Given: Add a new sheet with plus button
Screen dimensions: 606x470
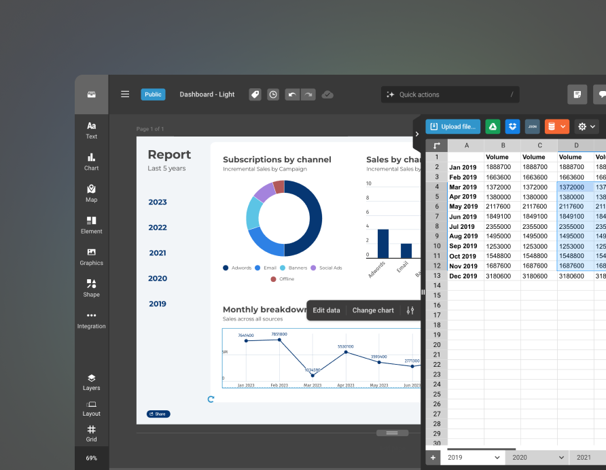Looking at the screenshot, I should [433, 458].
